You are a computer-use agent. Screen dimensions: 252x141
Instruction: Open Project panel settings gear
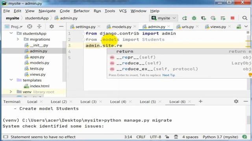[52, 26]
